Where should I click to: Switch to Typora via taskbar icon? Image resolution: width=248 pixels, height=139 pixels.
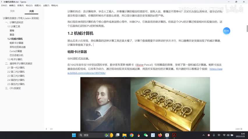(167, 135)
